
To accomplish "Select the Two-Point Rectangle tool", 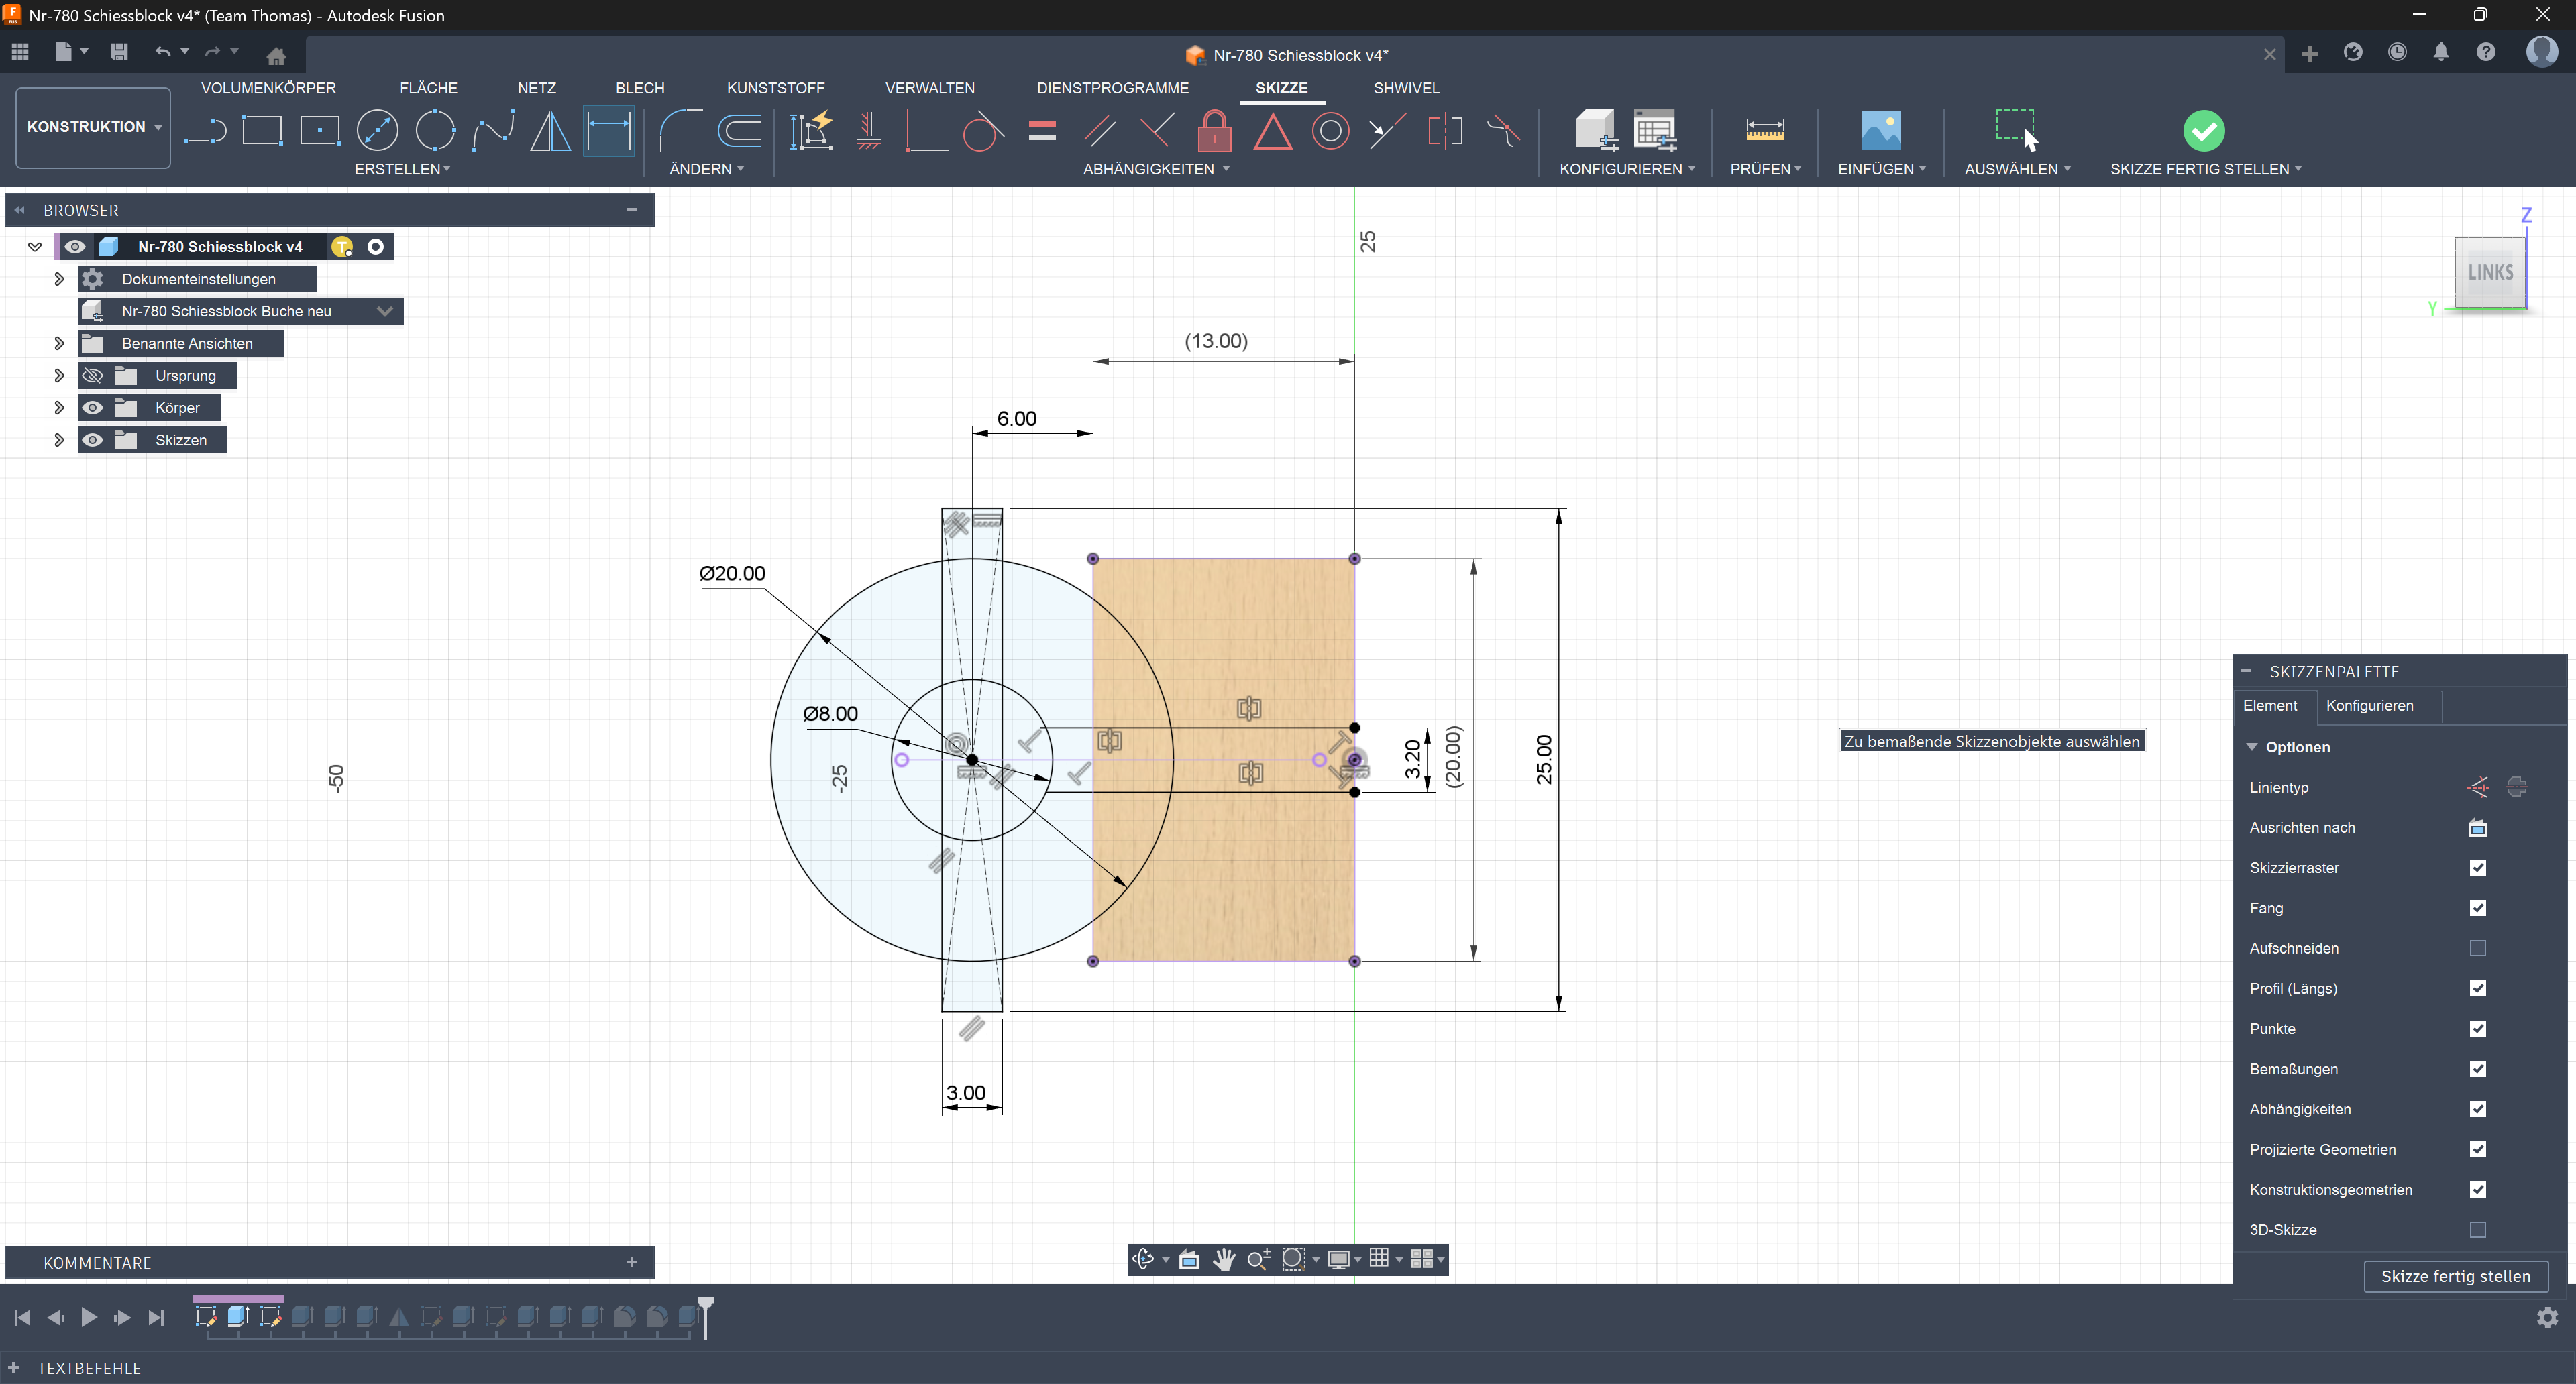I will 262,131.
